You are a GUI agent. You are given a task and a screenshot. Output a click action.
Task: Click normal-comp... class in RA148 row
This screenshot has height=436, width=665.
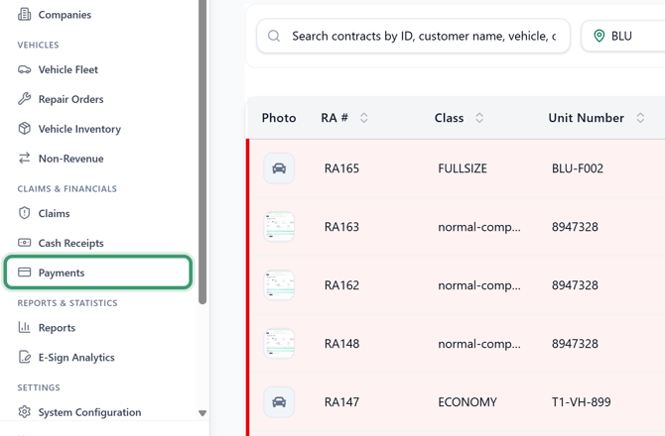pos(479,344)
